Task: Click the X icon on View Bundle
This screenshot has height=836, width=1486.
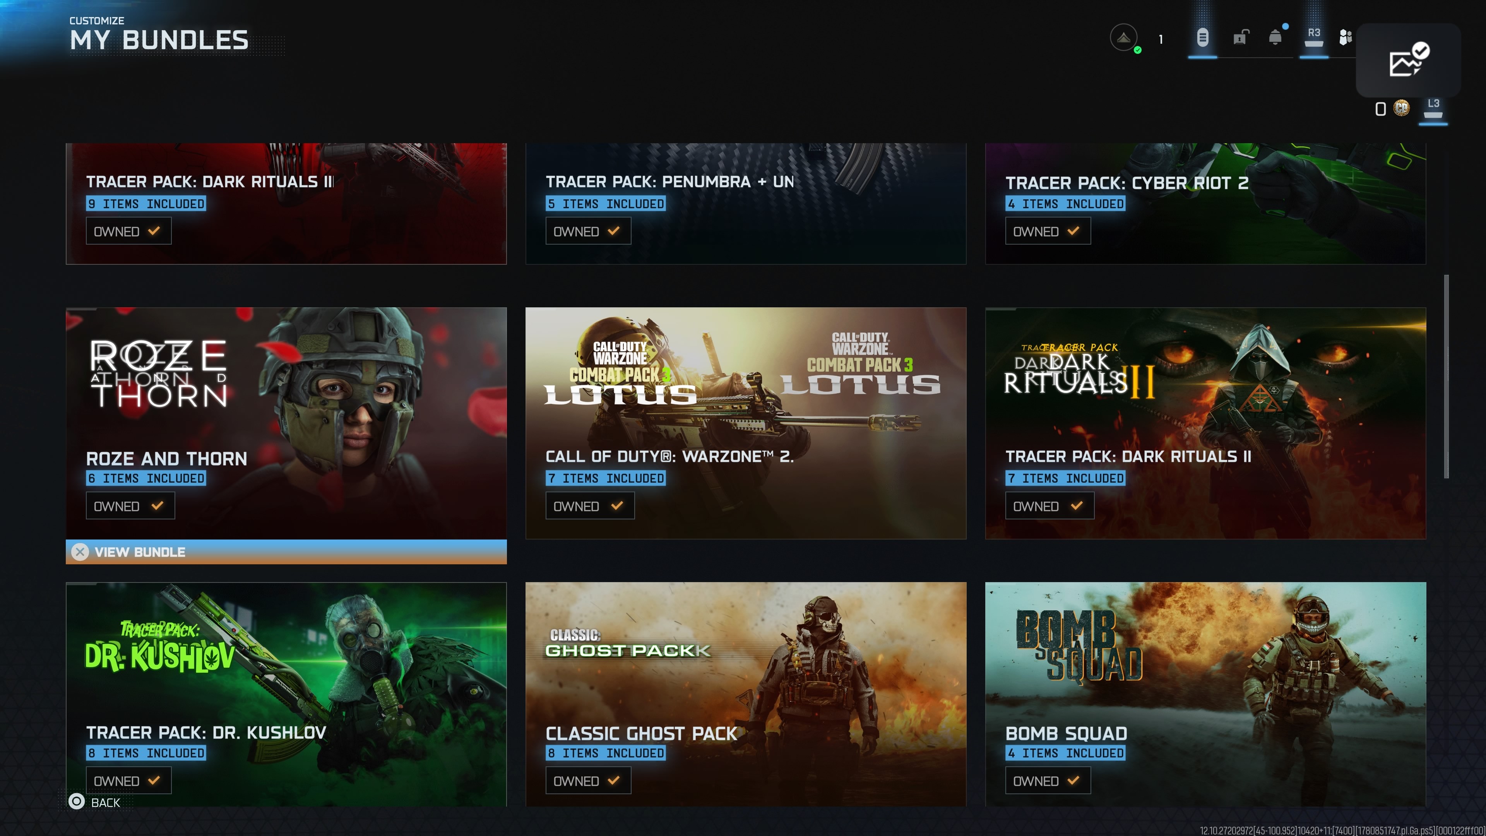Action: [x=80, y=552]
